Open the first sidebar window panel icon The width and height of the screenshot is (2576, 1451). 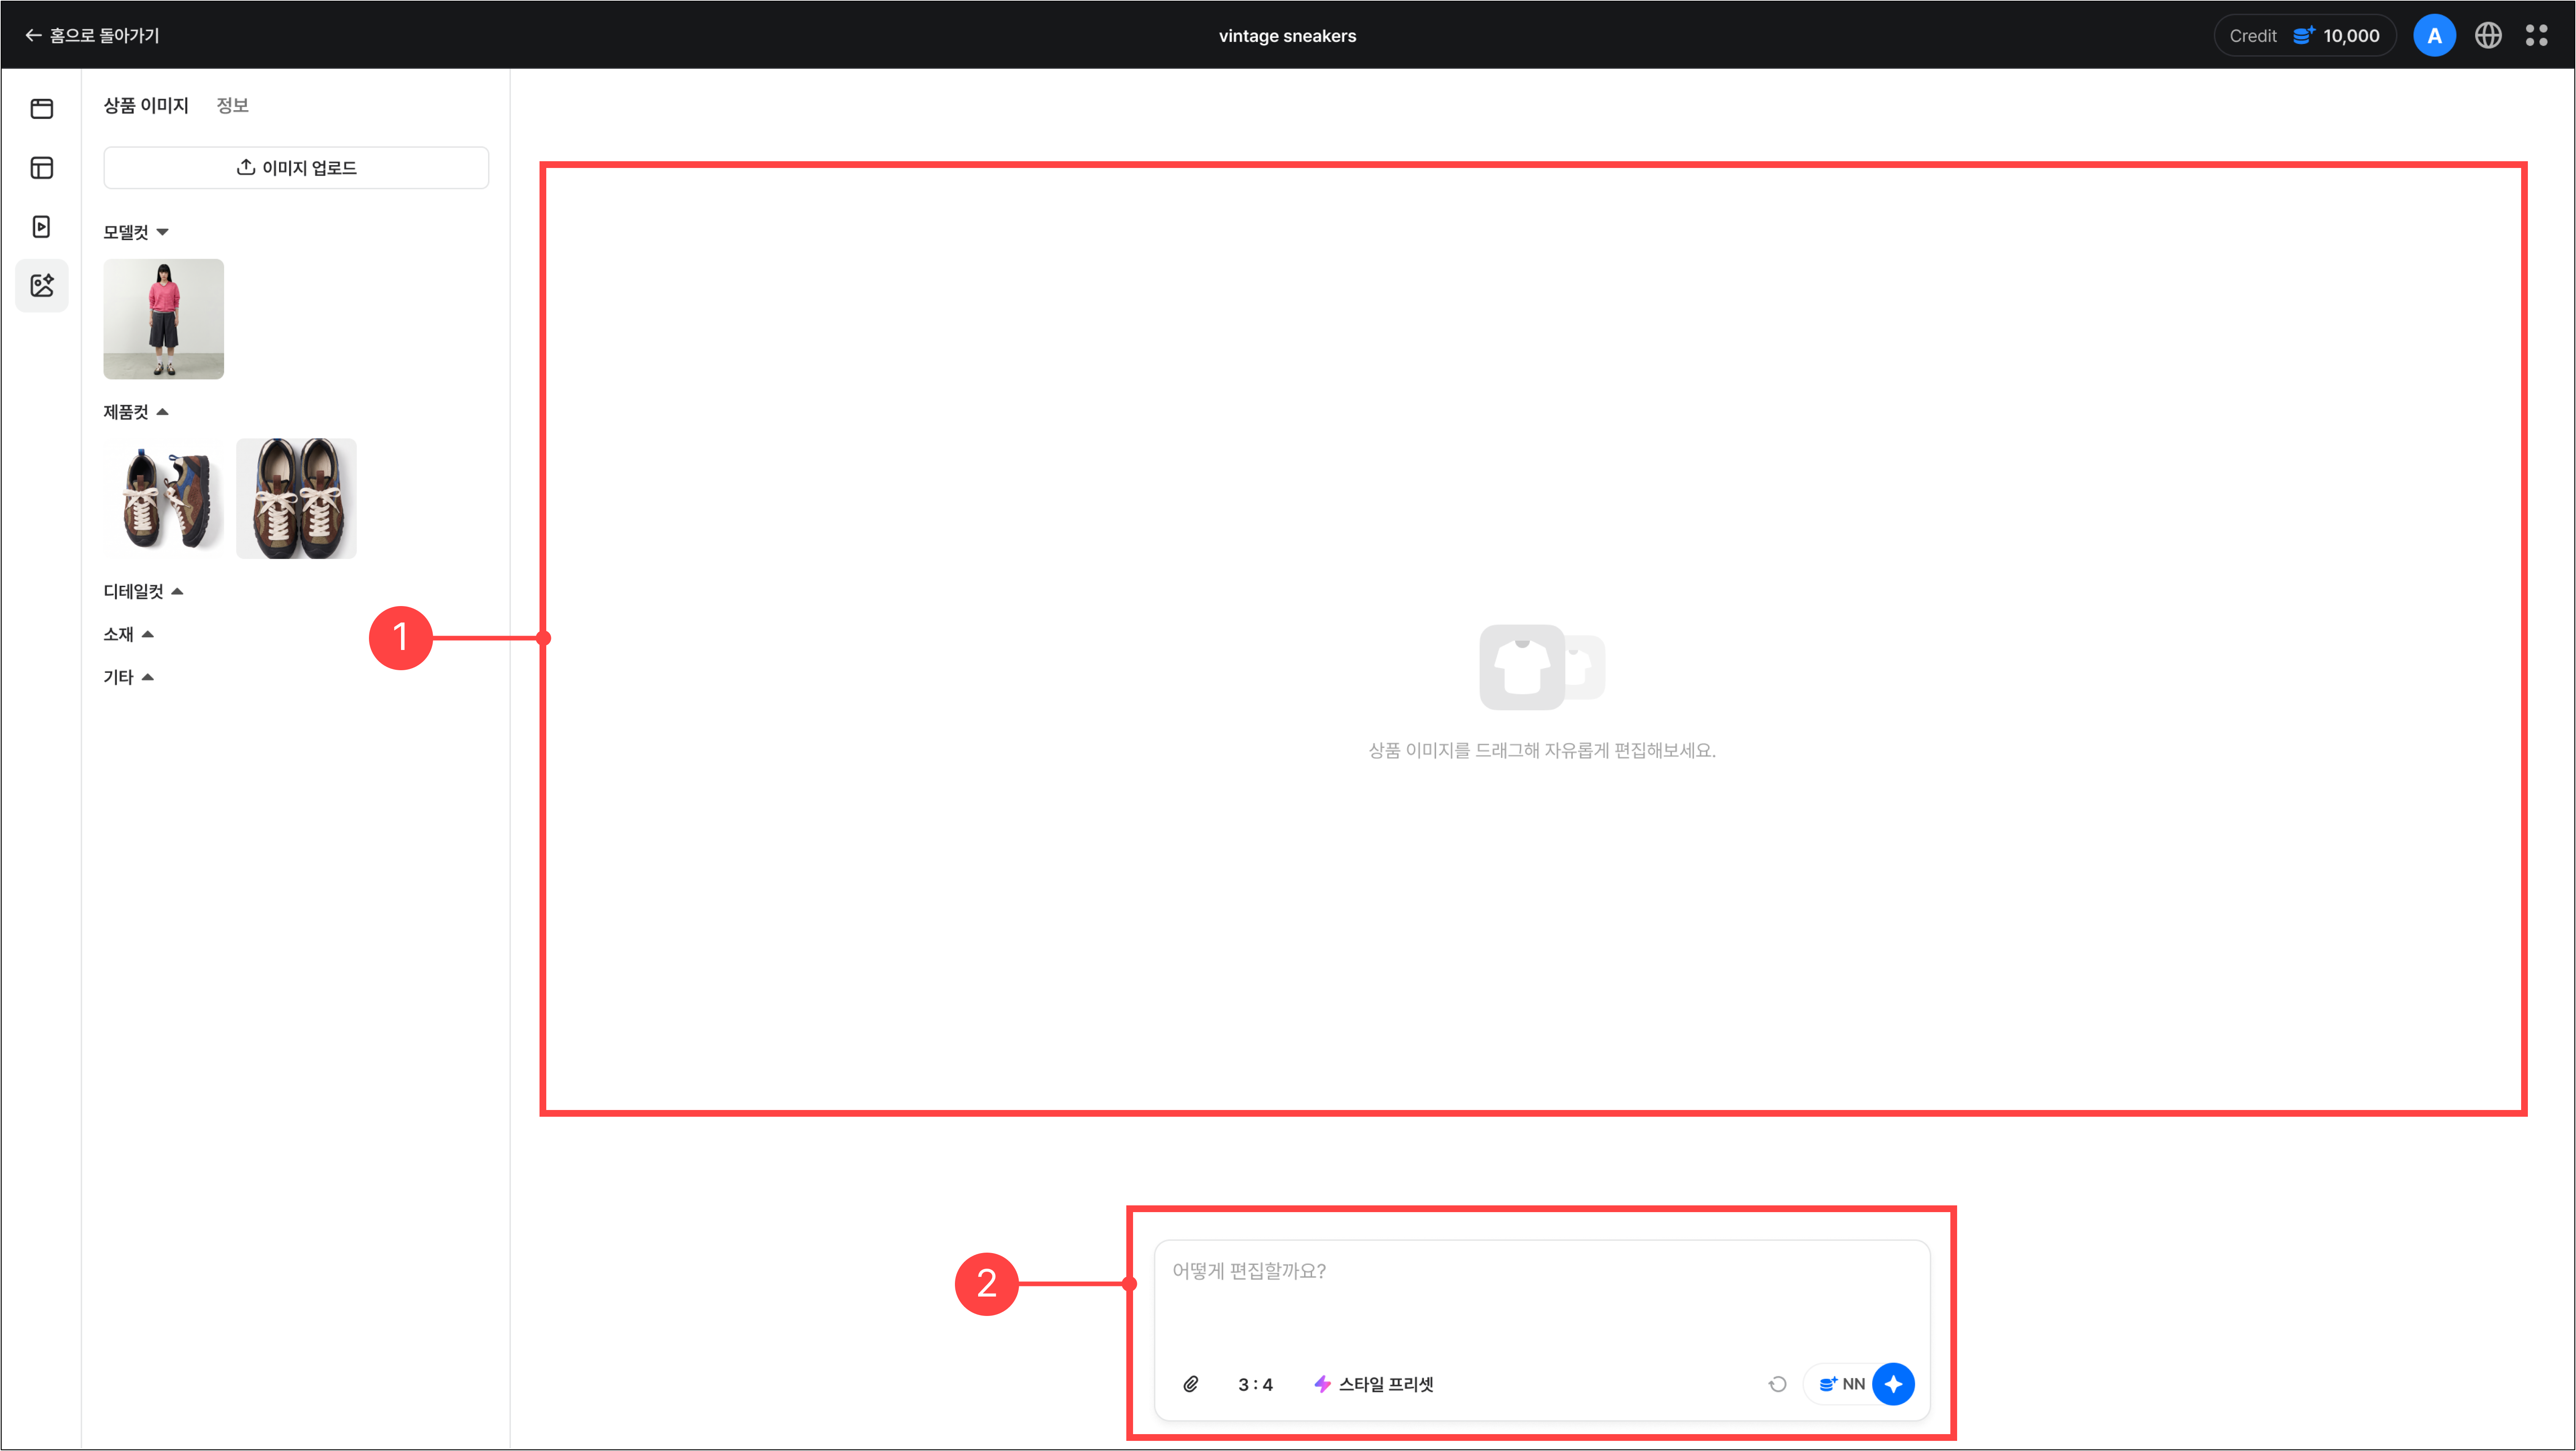pyautogui.click(x=42, y=108)
